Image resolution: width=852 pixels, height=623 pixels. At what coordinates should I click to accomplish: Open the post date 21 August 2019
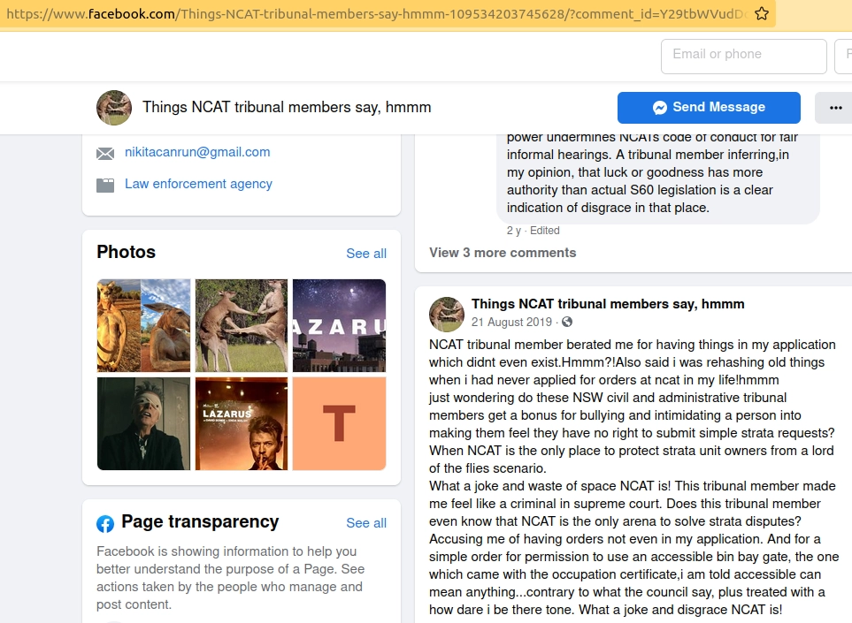click(x=511, y=322)
